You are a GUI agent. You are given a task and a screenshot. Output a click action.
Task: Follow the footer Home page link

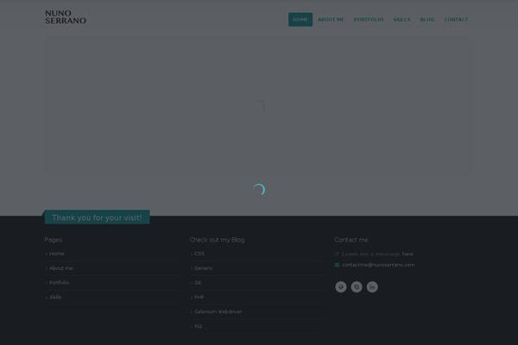56,254
